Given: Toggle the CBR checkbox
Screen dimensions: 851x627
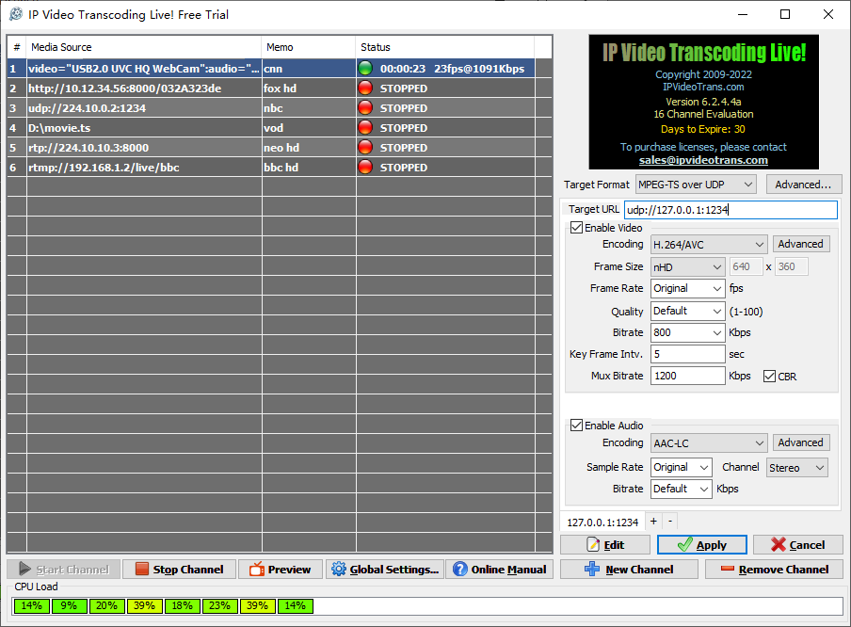Looking at the screenshot, I should pos(769,377).
